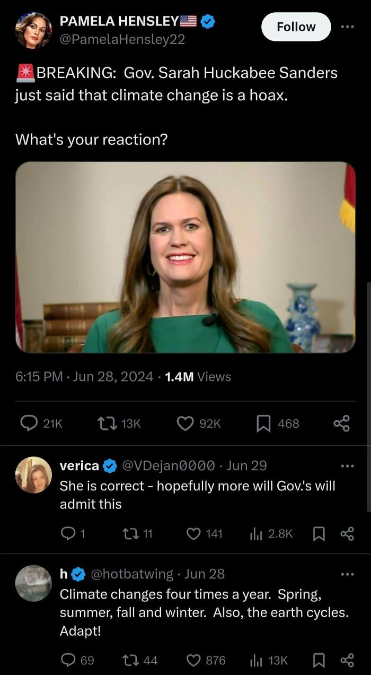The image size is (371, 675).
Task: Open the @hotbatwing profile handle
Action: click(x=132, y=574)
